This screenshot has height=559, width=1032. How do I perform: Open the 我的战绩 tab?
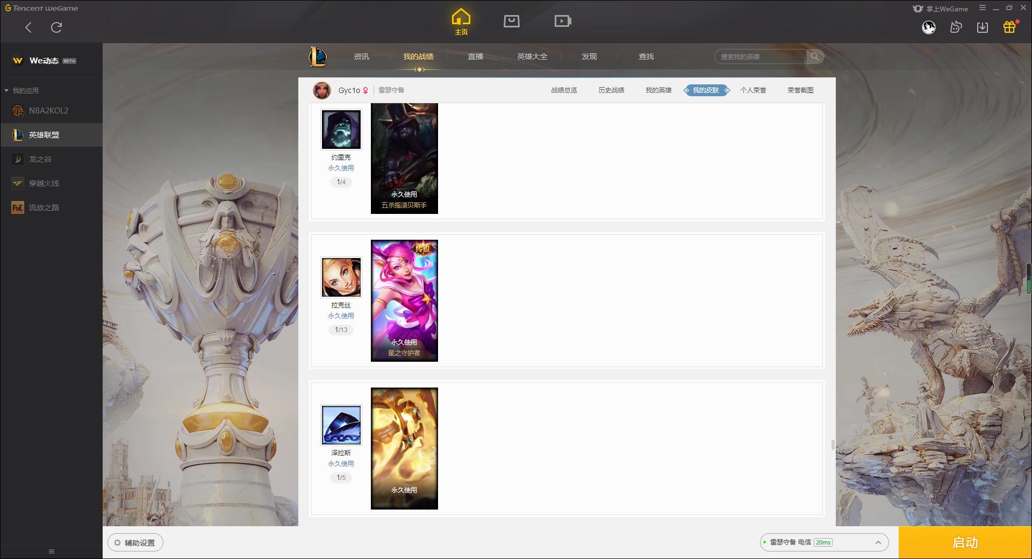pos(418,56)
